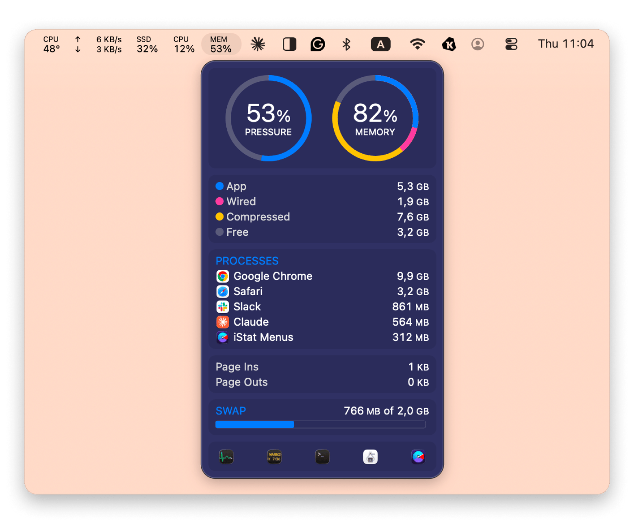Viewport: 634px width, 527px height.
Task: Click the Claude process icon in list
Action: 223,322
